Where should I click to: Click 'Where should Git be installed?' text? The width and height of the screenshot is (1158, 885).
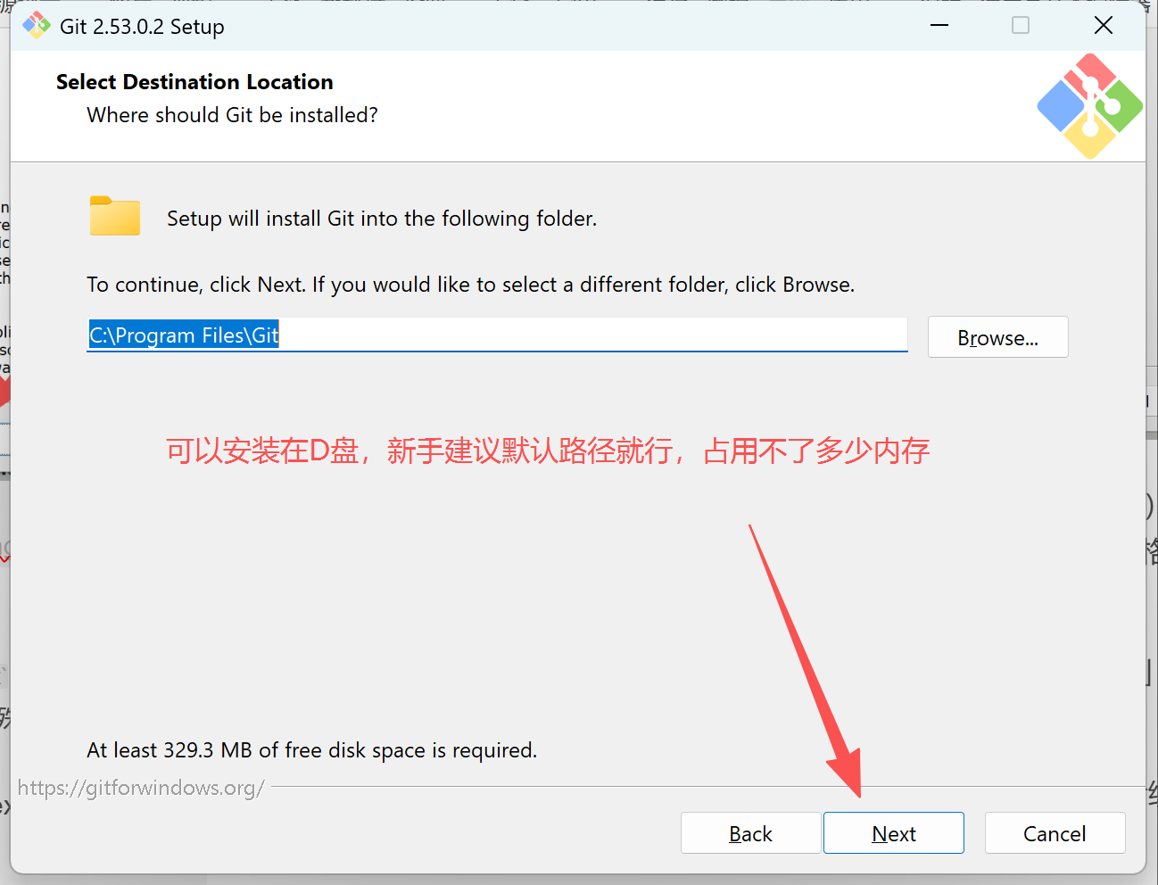(x=232, y=115)
